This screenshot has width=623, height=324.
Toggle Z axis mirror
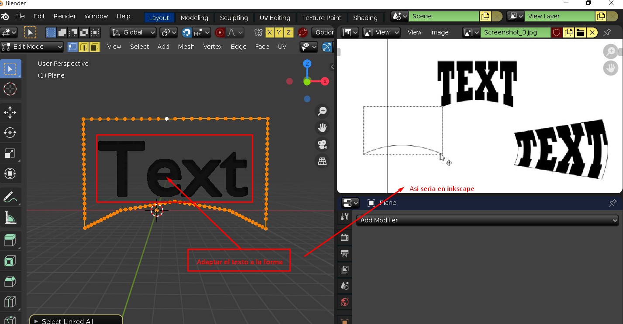pos(289,33)
